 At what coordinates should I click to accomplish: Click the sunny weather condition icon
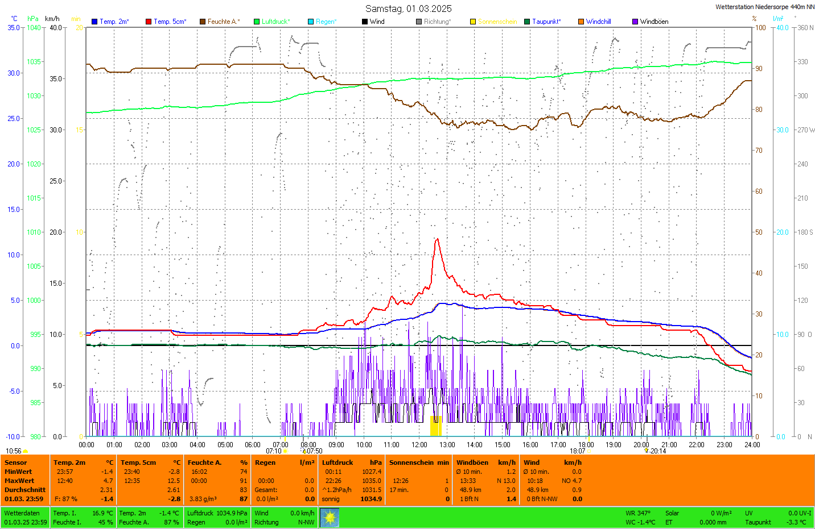point(330,518)
